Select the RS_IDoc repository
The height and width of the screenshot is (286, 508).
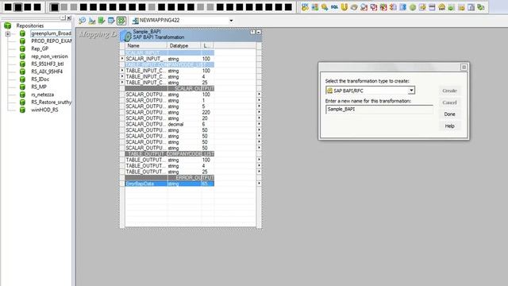pos(40,79)
